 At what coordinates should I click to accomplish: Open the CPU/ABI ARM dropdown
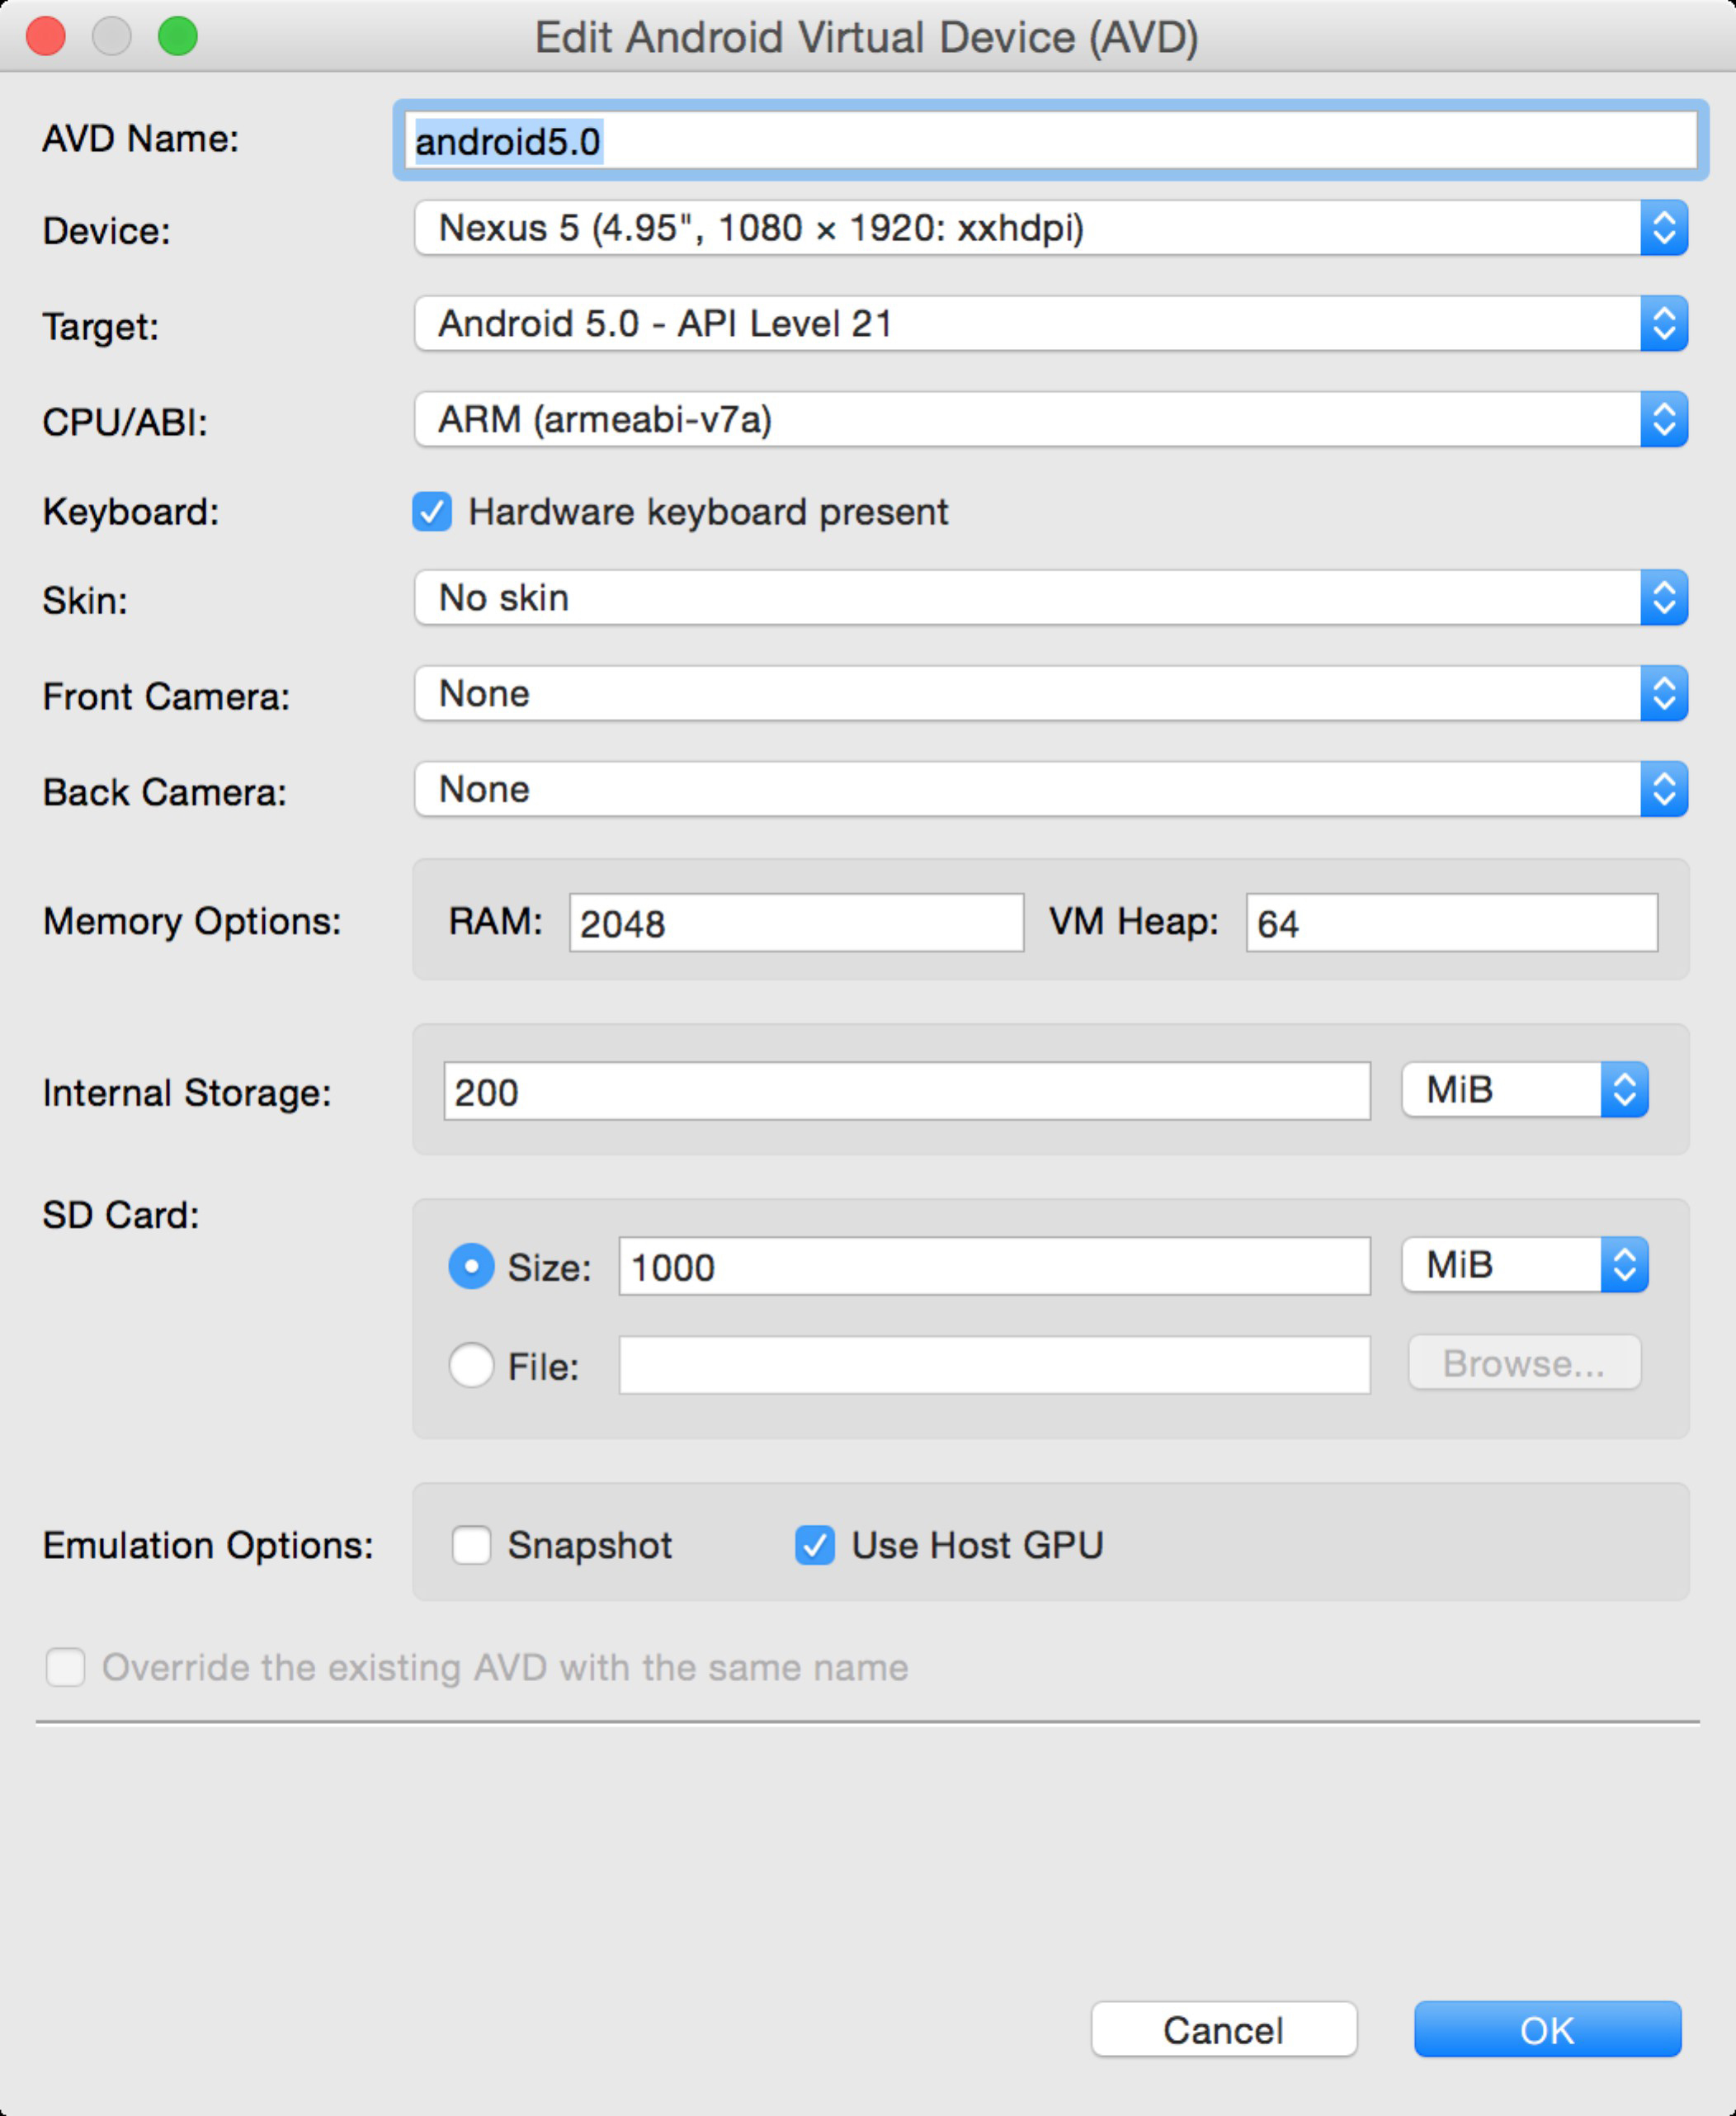[1050, 420]
